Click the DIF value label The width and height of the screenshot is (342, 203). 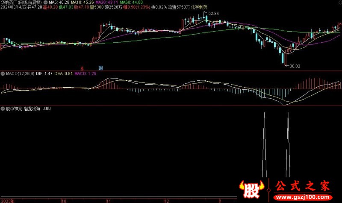pos(44,74)
